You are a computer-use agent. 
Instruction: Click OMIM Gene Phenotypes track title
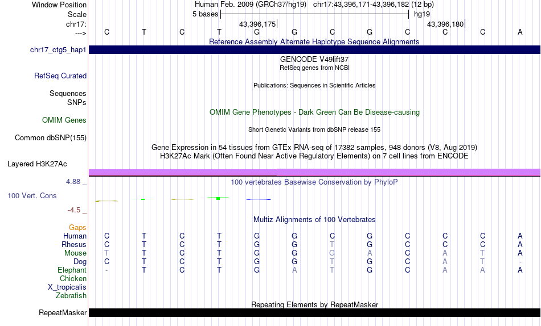pyautogui.click(x=314, y=112)
